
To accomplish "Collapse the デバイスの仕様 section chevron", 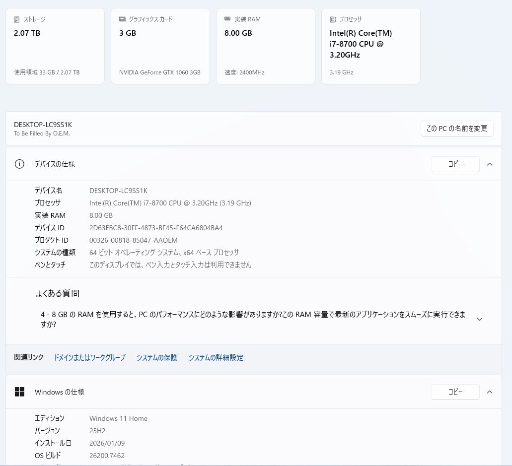I will pyautogui.click(x=490, y=164).
